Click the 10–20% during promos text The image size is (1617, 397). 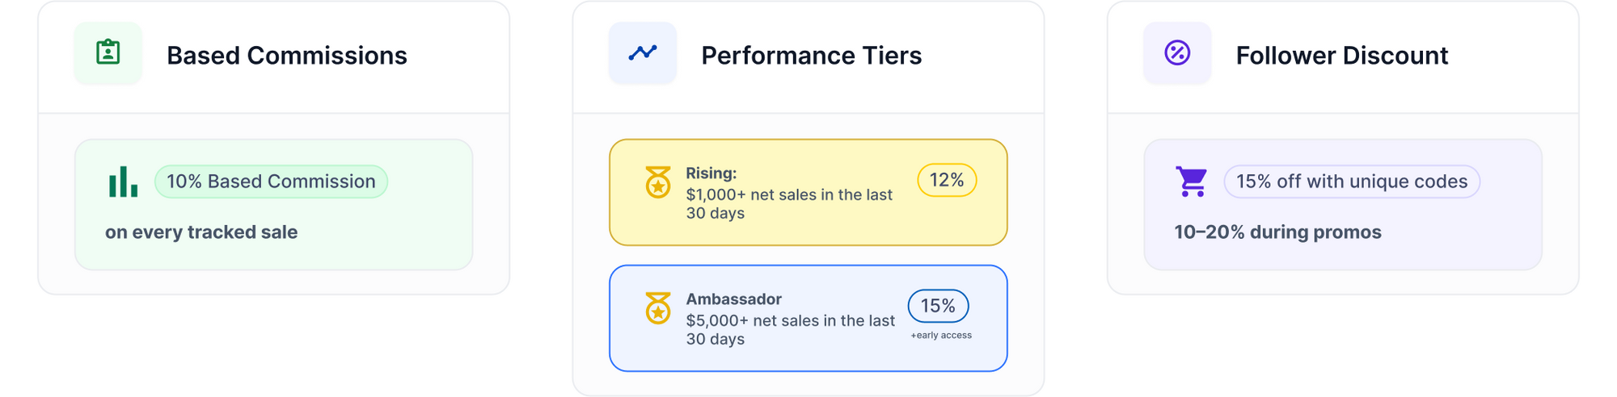click(1277, 232)
